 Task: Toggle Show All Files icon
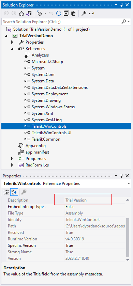74,13
